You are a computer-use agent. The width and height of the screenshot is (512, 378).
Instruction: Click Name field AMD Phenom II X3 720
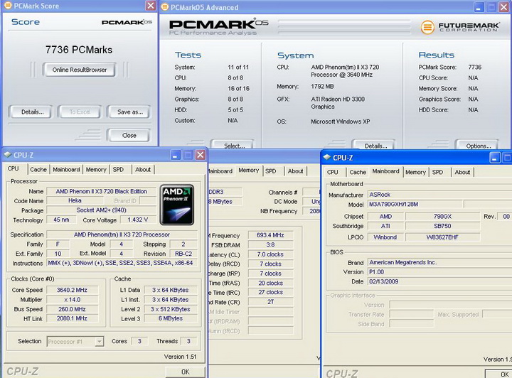click(x=101, y=191)
